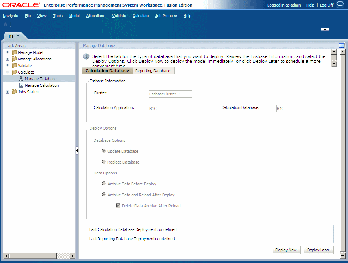Expand the Jobs Status node
348x263 pixels.
[x=8, y=92]
